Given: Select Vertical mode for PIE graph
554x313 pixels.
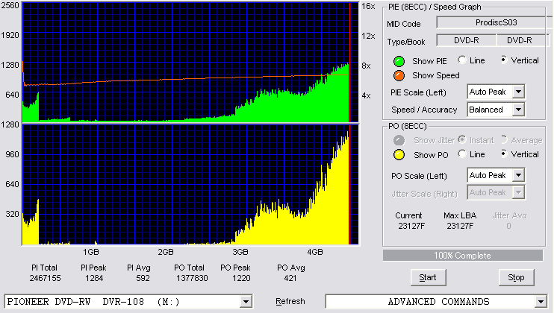Looking at the screenshot, I should pos(504,60).
